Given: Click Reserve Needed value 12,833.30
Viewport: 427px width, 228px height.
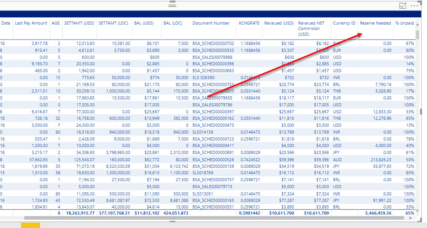Looking at the screenshot, I should tap(382, 112).
